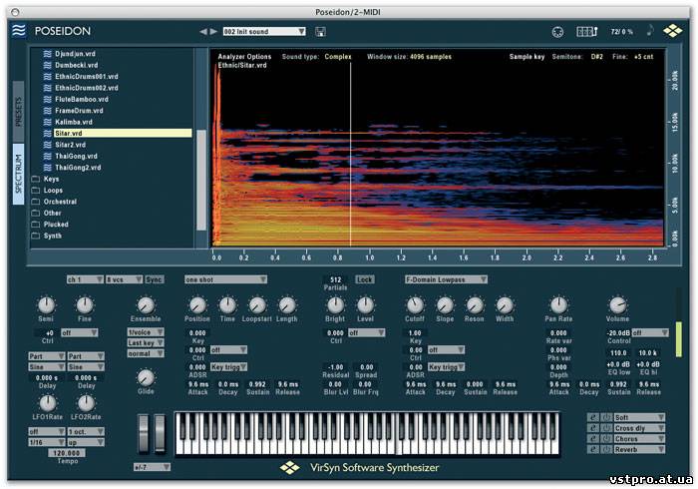This screenshot has height=489, width=698.
Task: Open the preset name dropdown 002 Init sound
Action: (x=264, y=32)
